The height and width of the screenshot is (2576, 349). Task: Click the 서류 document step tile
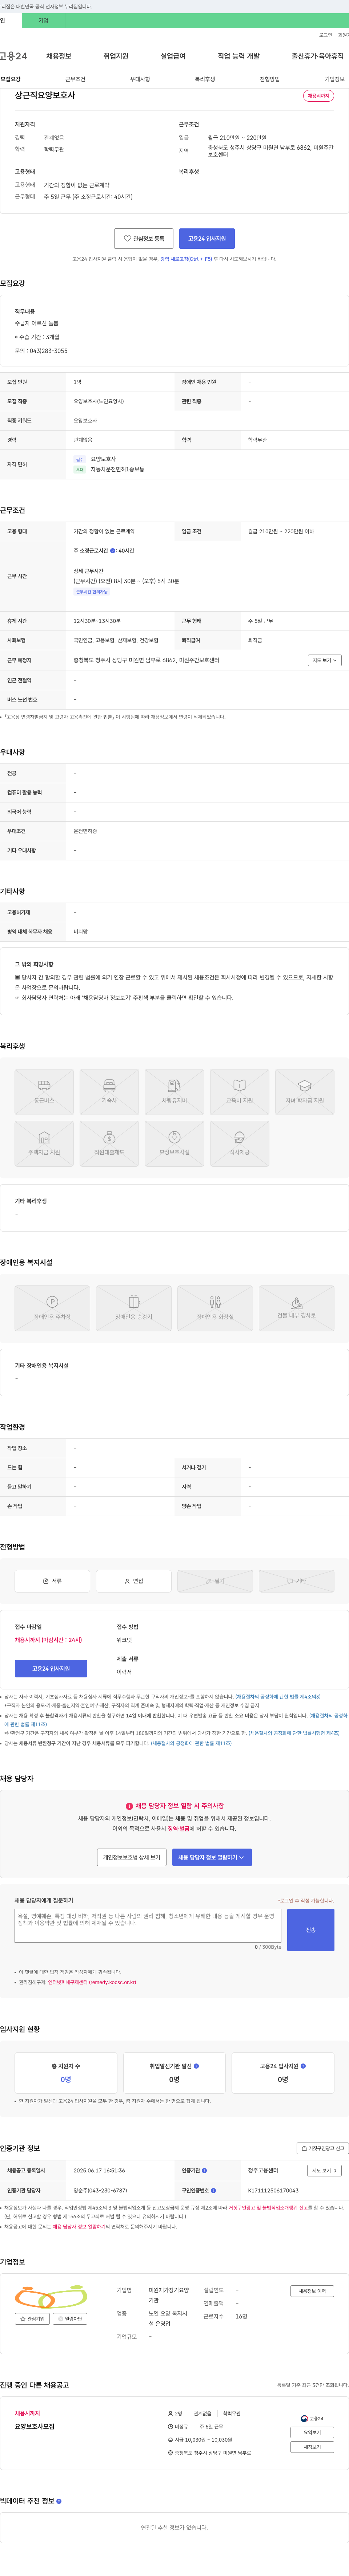point(52,1581)
